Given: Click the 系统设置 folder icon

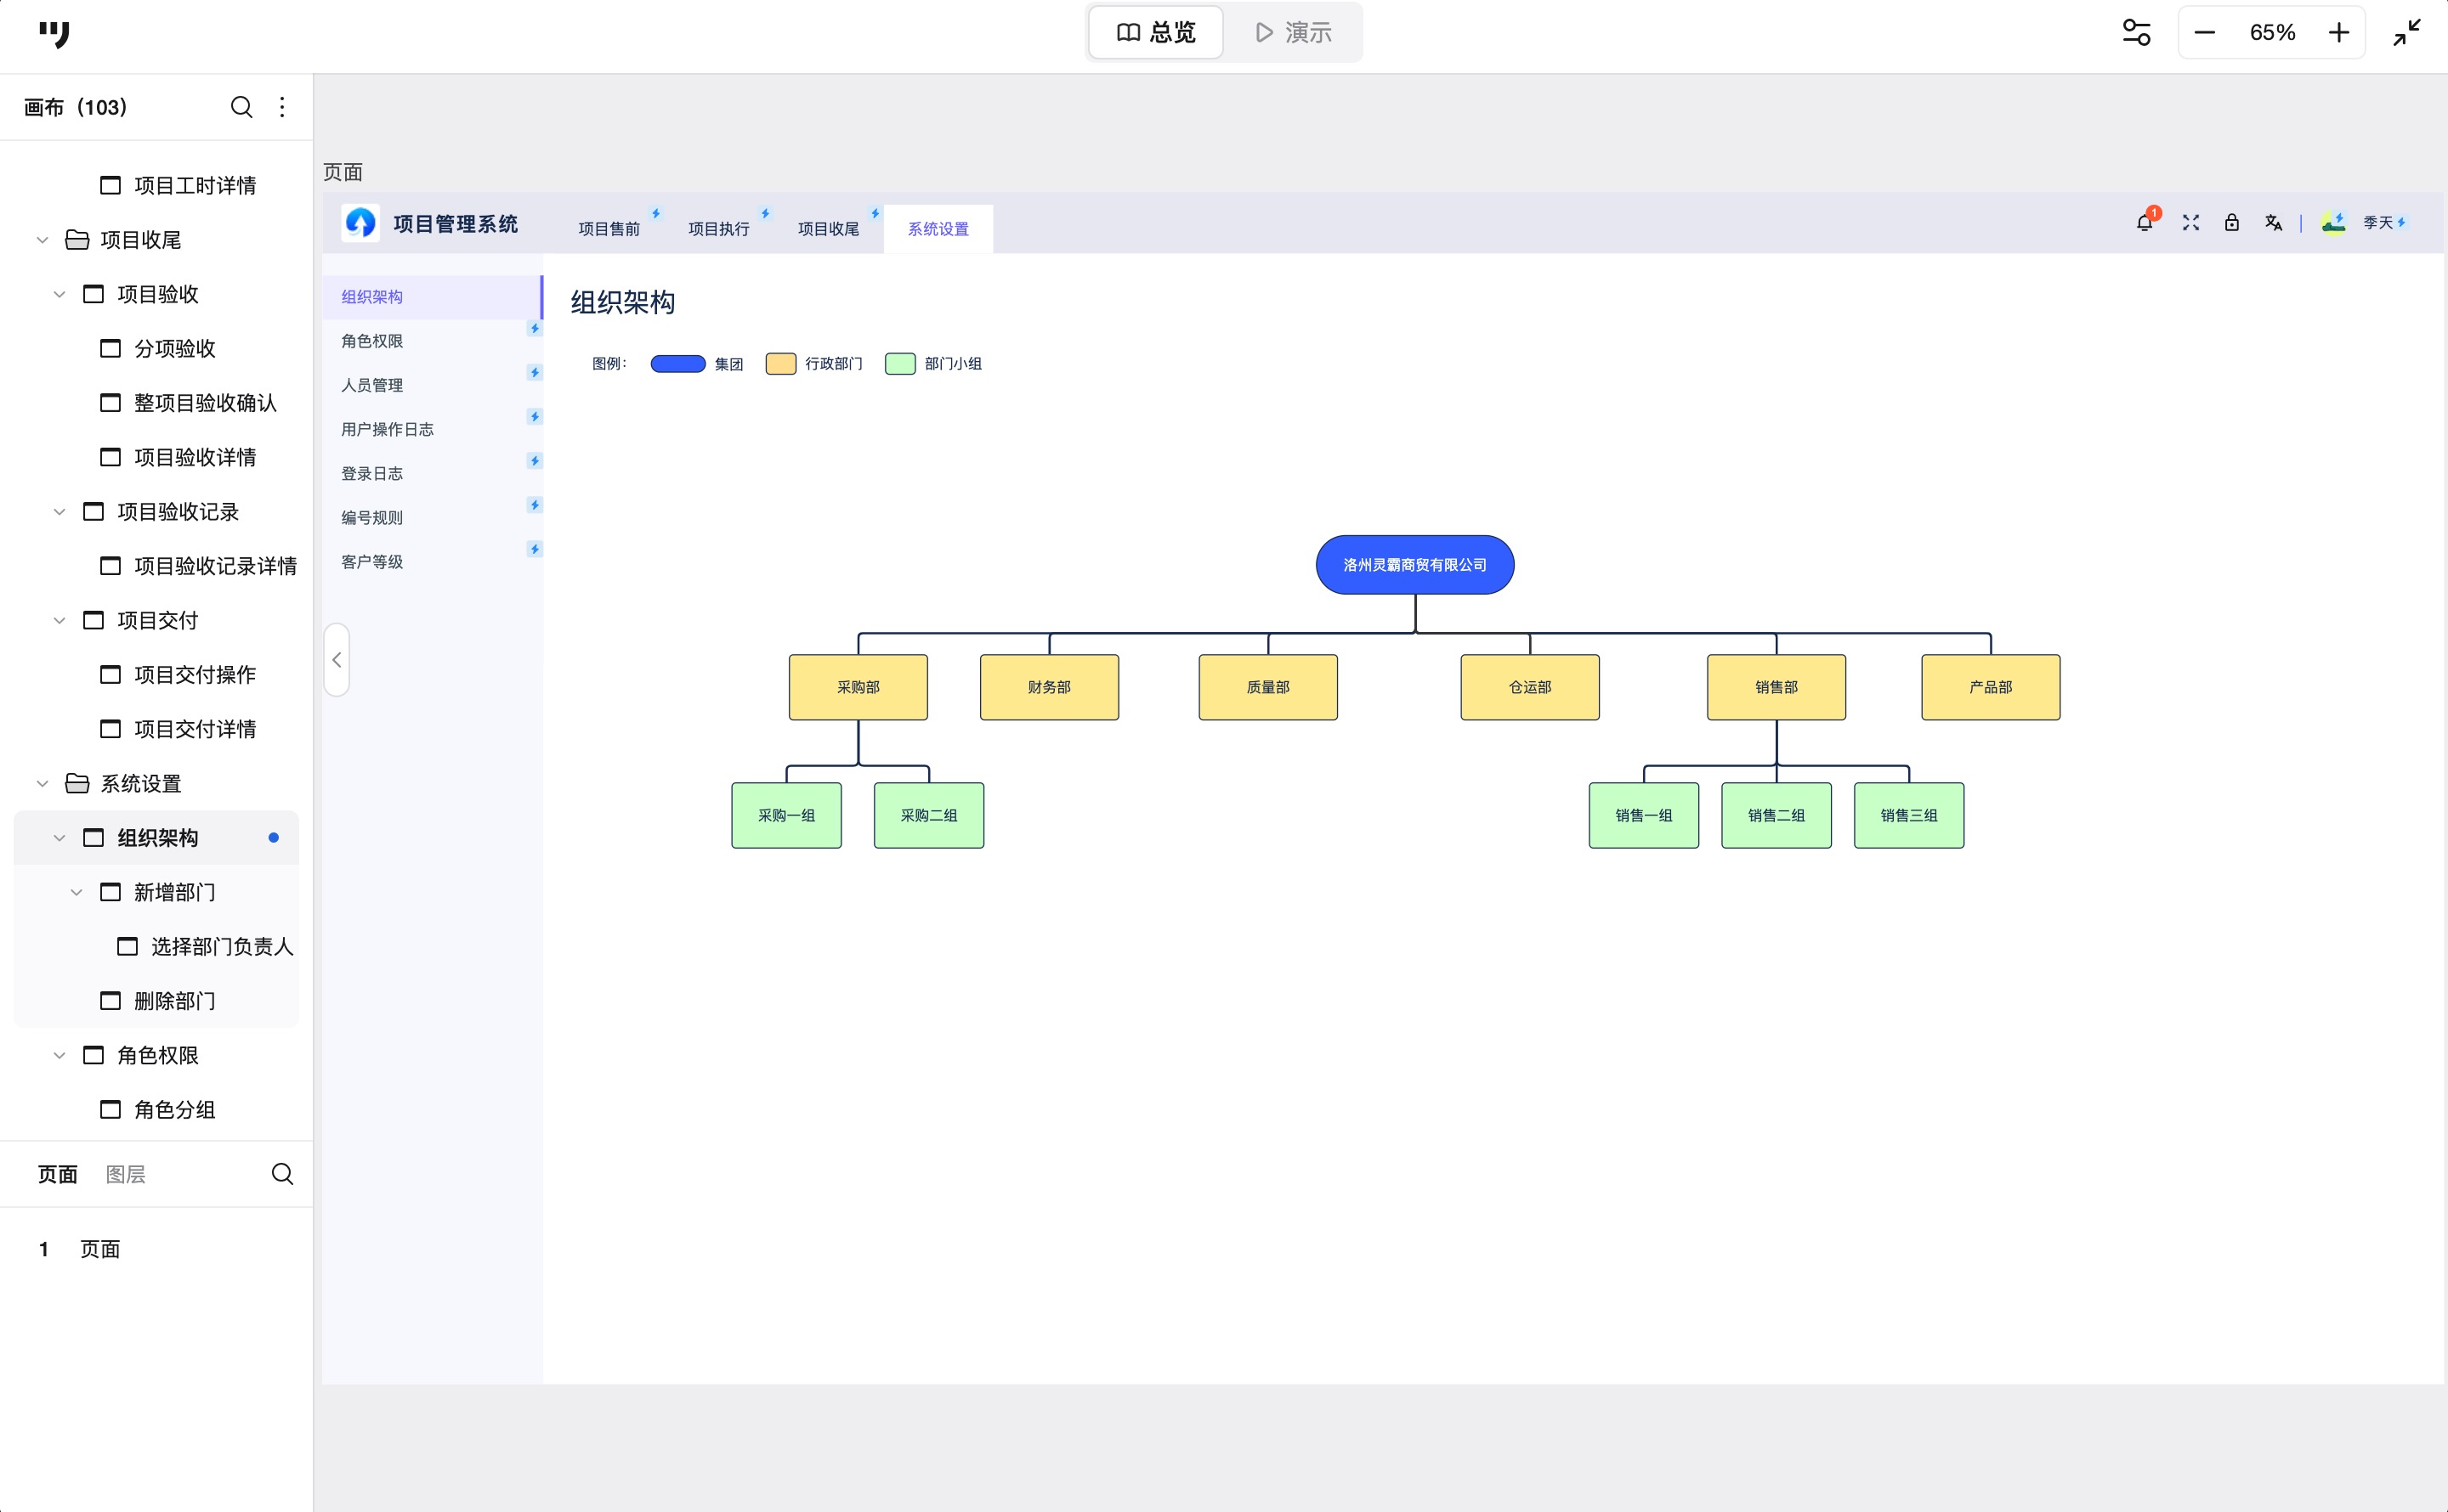Looking at the screenshot, I should coord(77,783).
